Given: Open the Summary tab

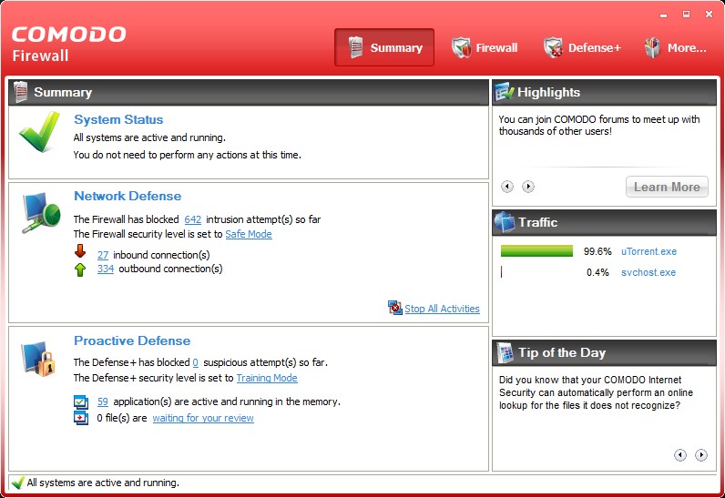Looking at the screenshot, I should point(383,47).
